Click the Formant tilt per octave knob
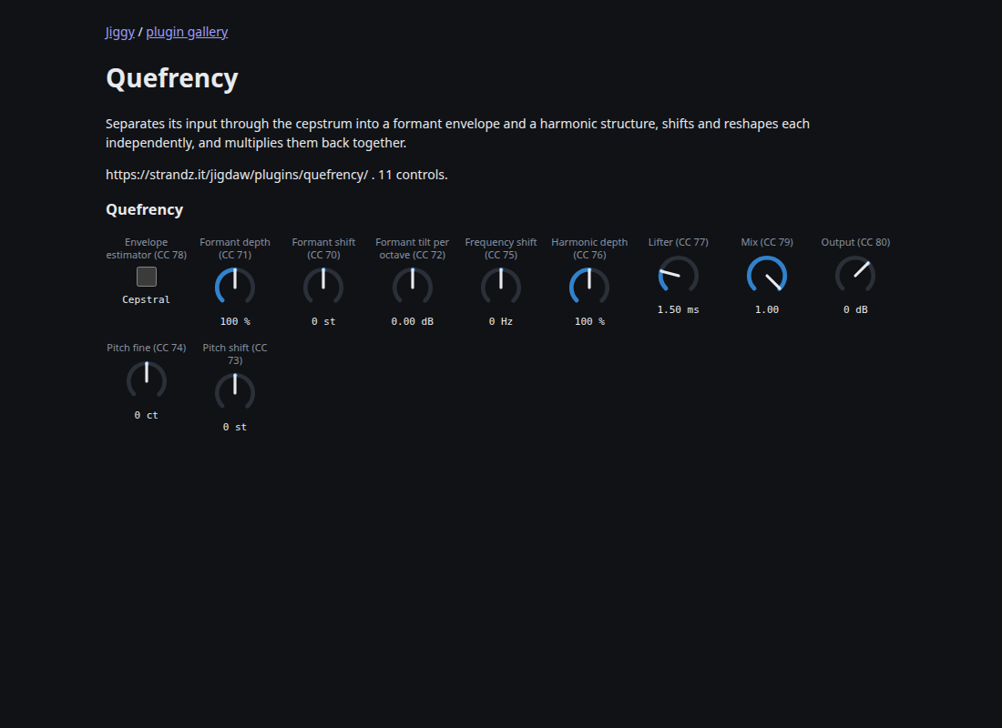 412,287
